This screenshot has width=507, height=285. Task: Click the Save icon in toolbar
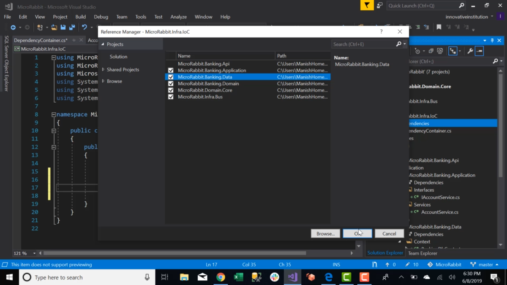(63, 27)
